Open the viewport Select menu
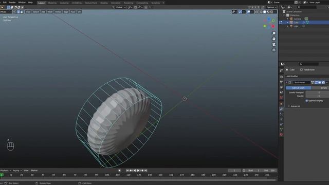The image size is (329, 185). (36, 12)
